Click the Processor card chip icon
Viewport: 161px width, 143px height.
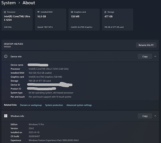pyautogui.click(x=5, y=12)
